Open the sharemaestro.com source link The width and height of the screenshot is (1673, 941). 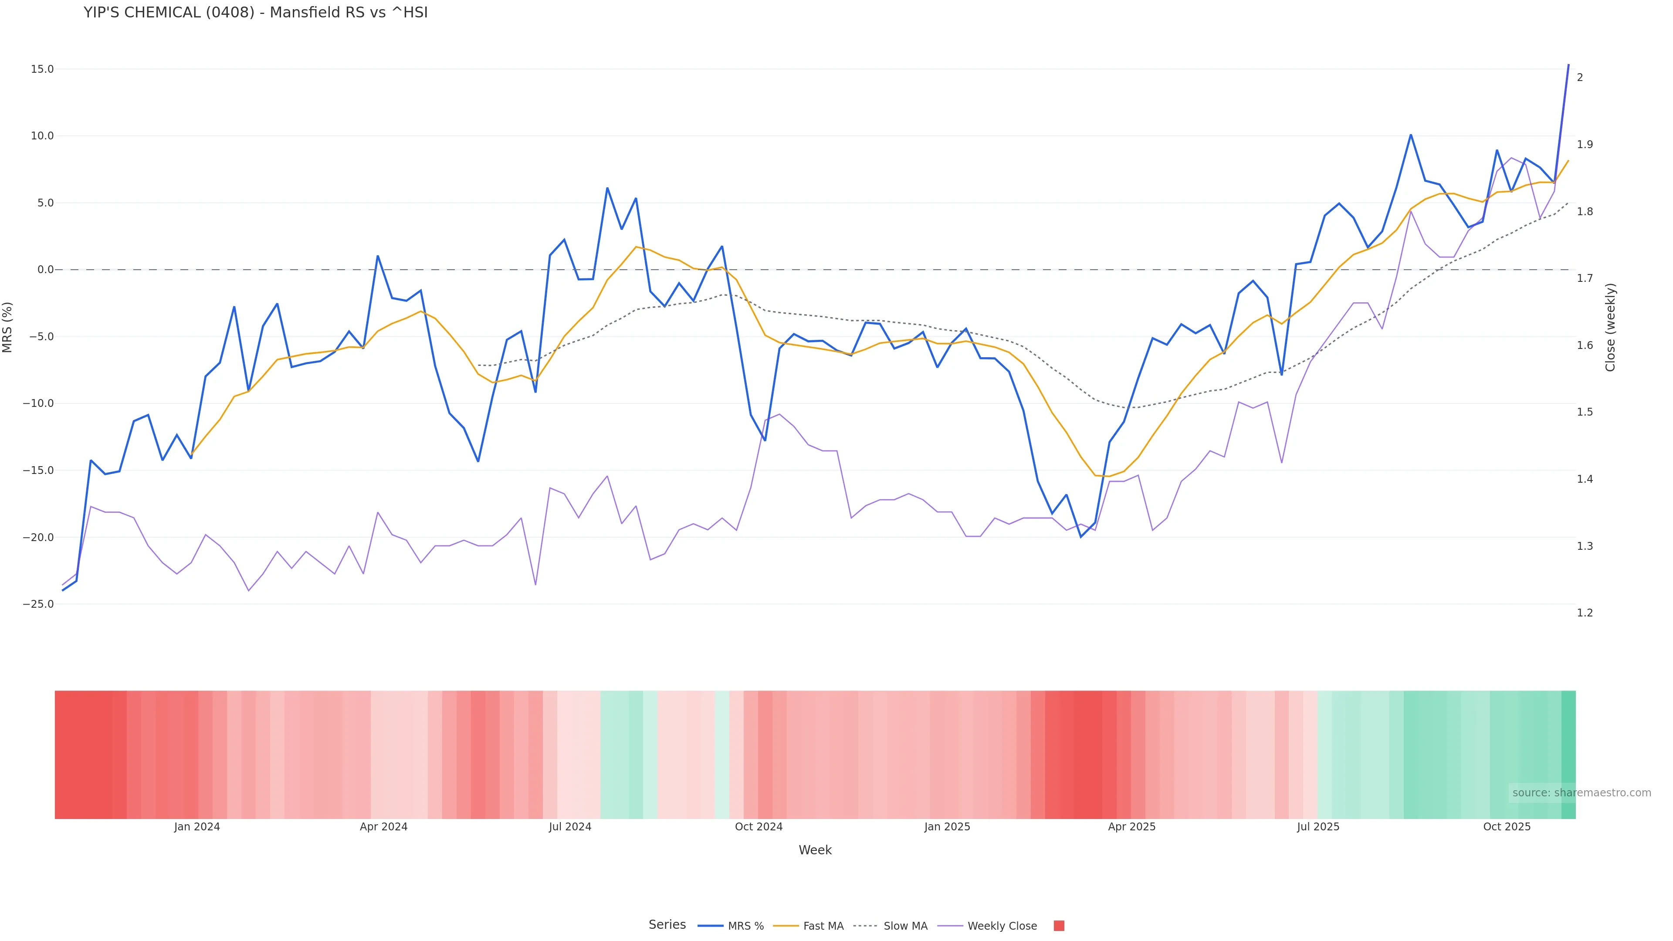1582,792
